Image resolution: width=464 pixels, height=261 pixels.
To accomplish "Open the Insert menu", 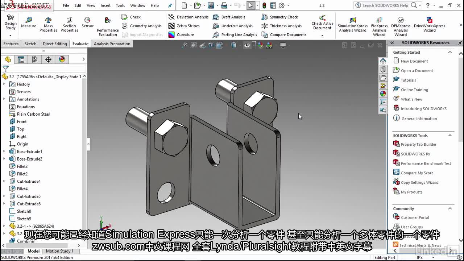I will click(x=105, y=5).
